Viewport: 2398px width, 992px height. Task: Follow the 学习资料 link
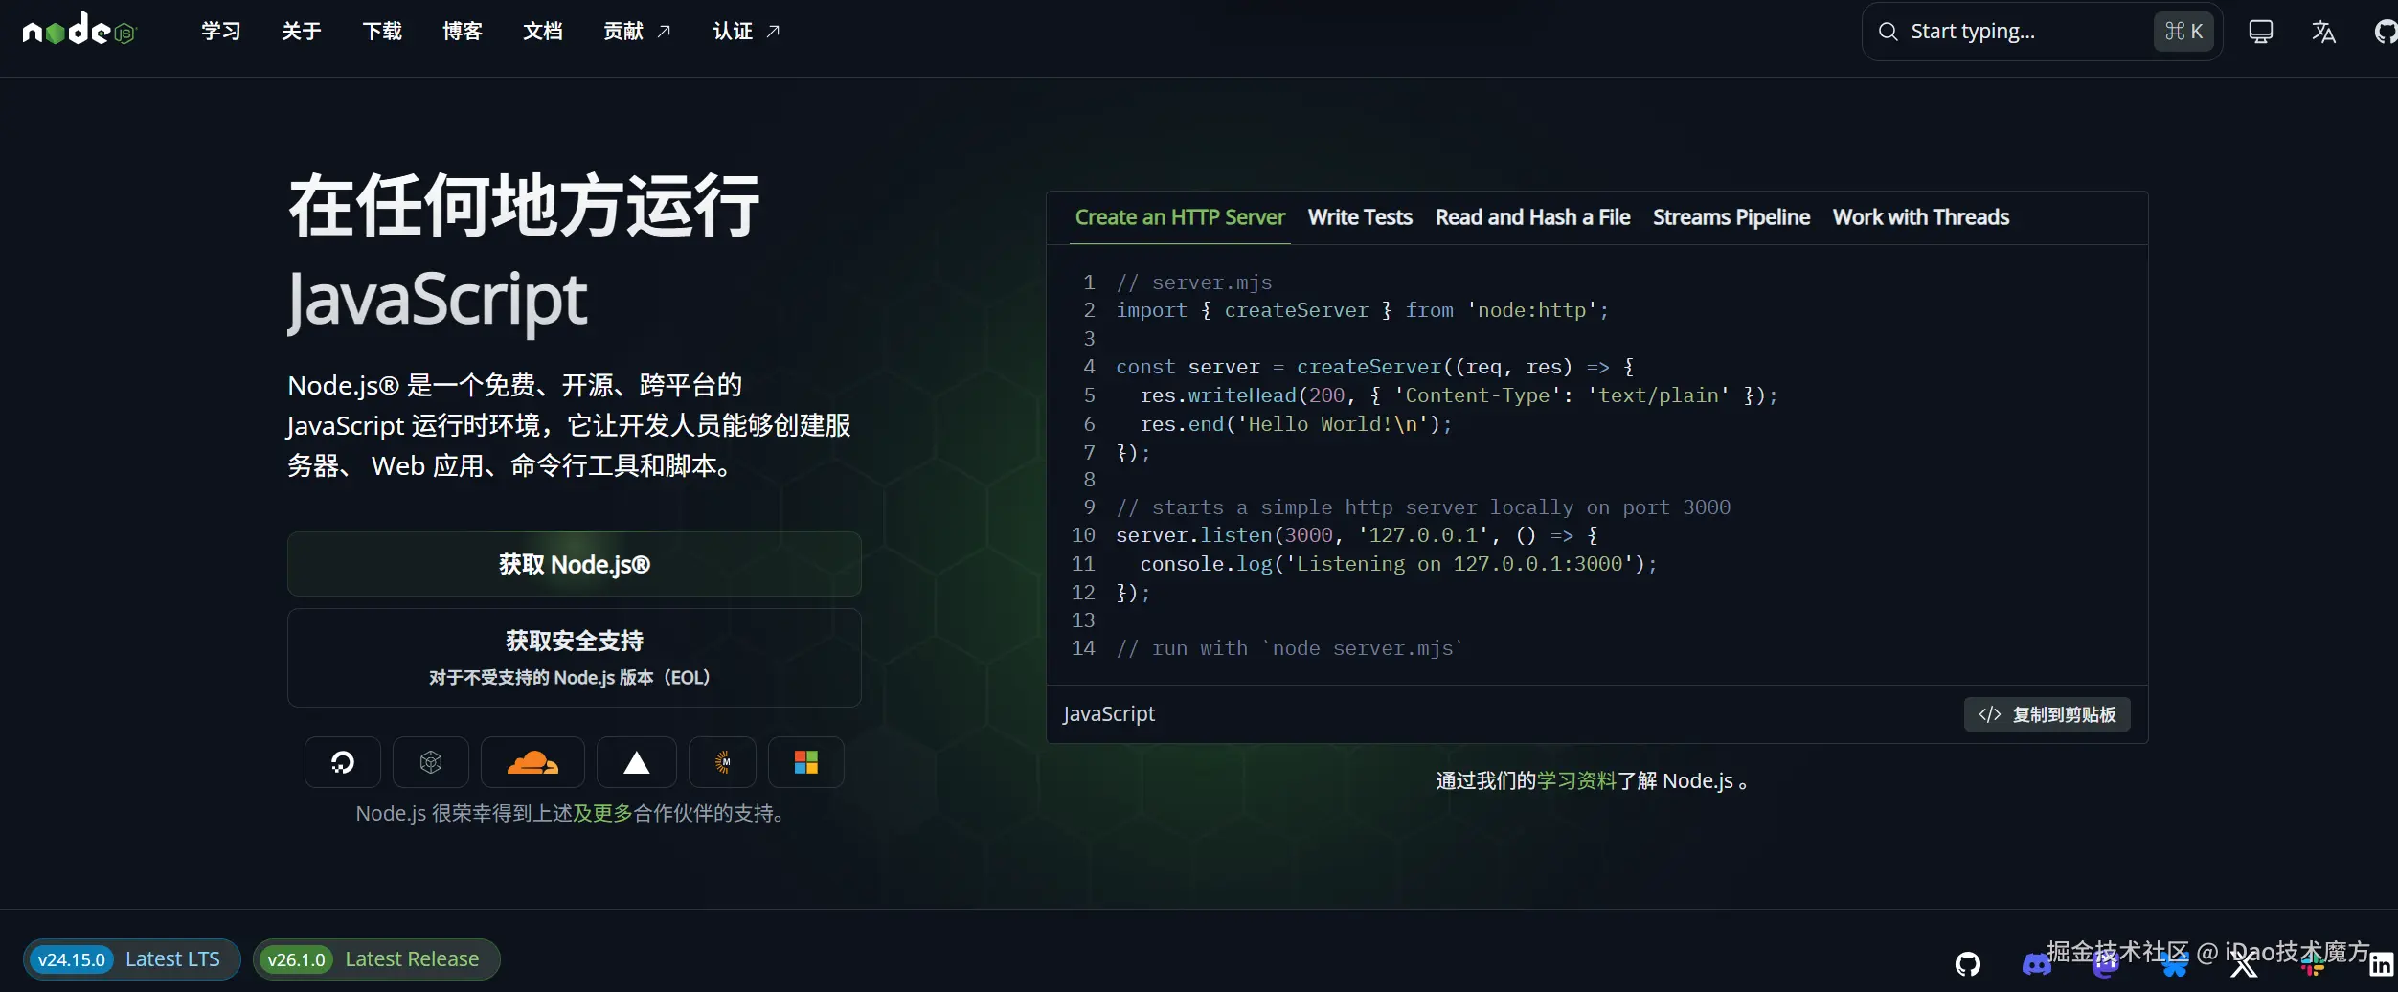[1576, 781]
